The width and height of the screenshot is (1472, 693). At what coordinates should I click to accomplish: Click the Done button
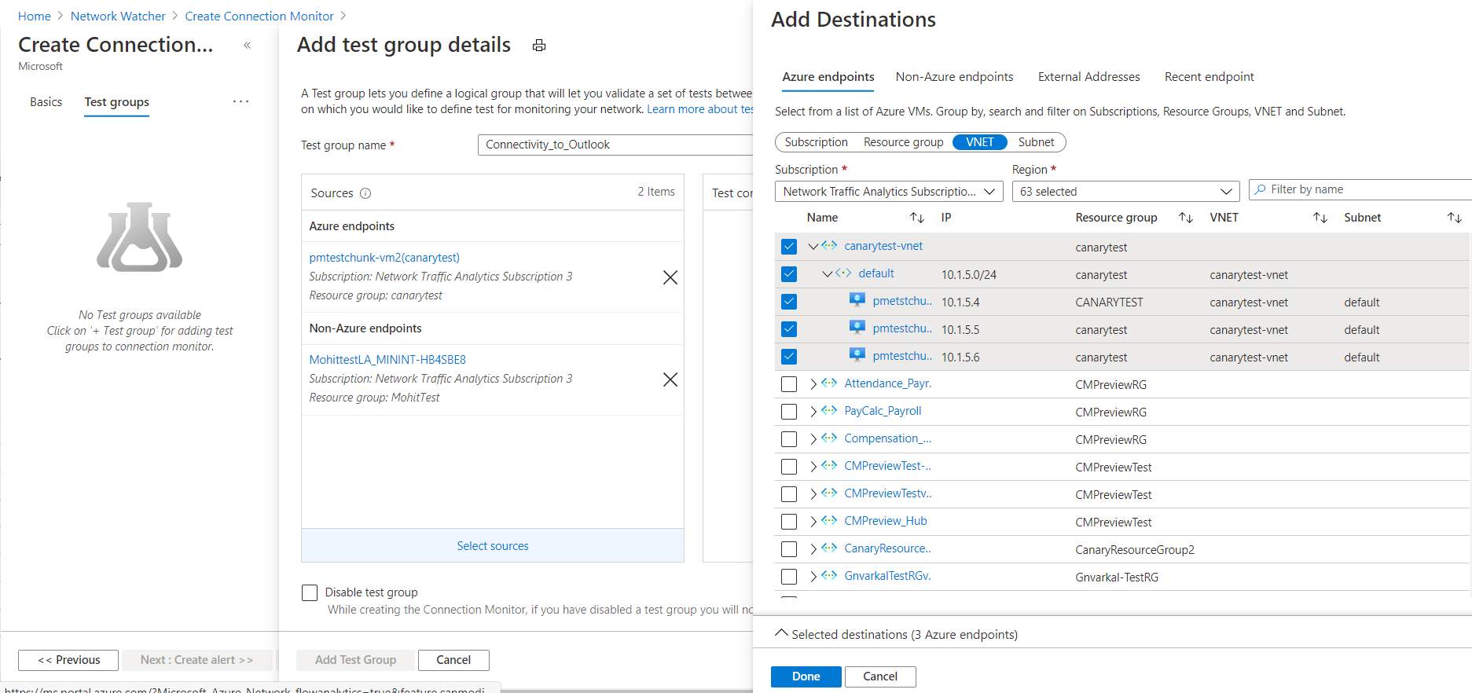tap(806, 676)
